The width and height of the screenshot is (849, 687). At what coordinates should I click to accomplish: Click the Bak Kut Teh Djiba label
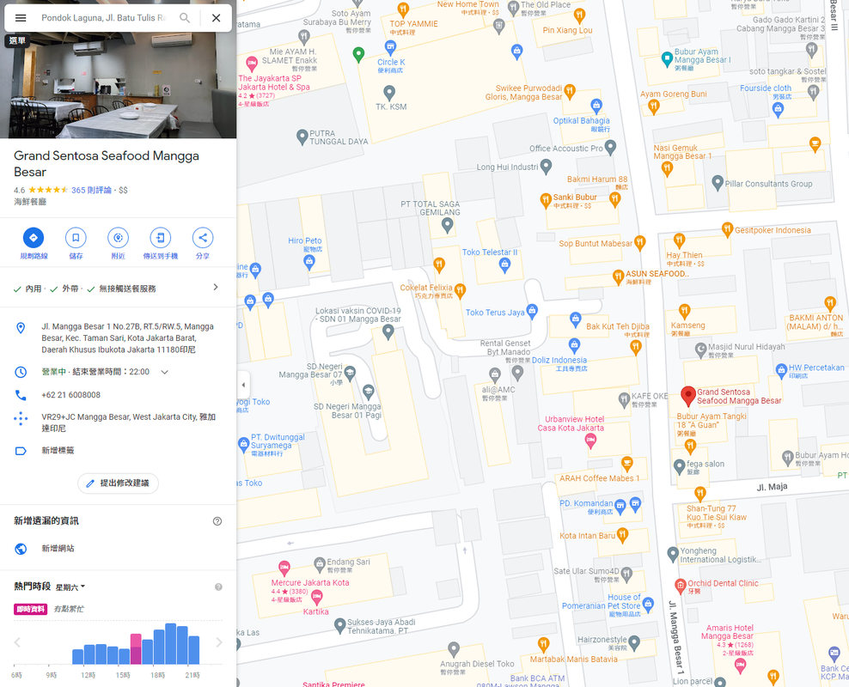coord(617,326)
